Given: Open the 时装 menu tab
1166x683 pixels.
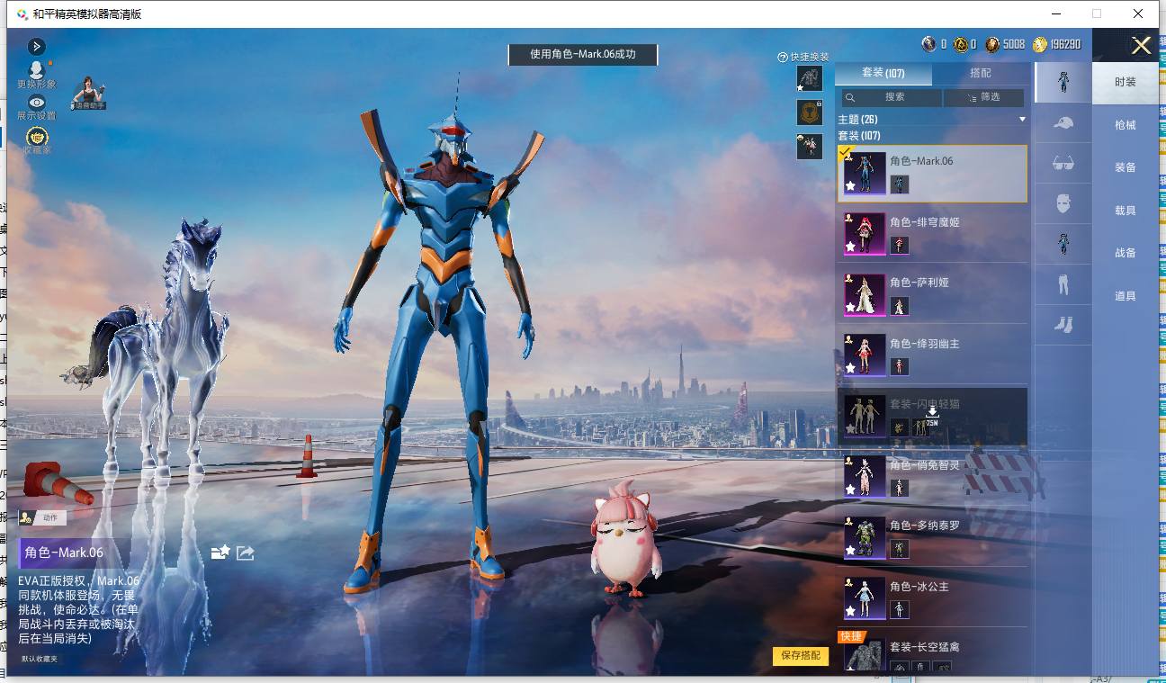Looking at the screenshot, I should point(1126,82).
